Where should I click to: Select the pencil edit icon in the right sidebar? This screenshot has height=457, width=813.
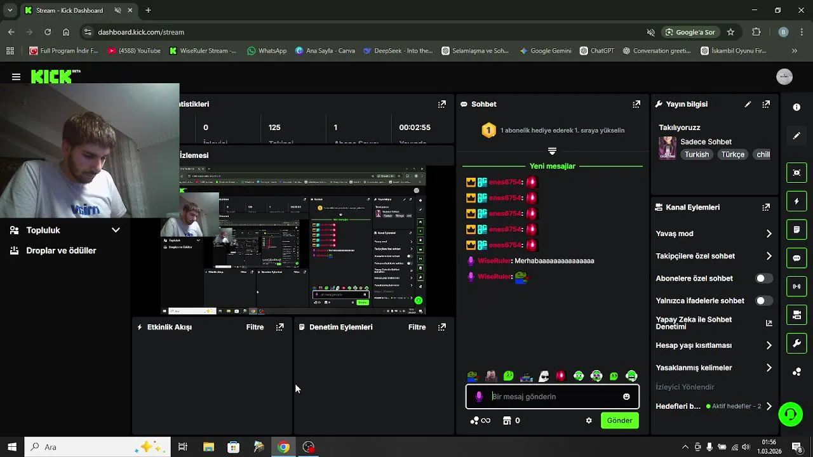click(x=796, y=136)
